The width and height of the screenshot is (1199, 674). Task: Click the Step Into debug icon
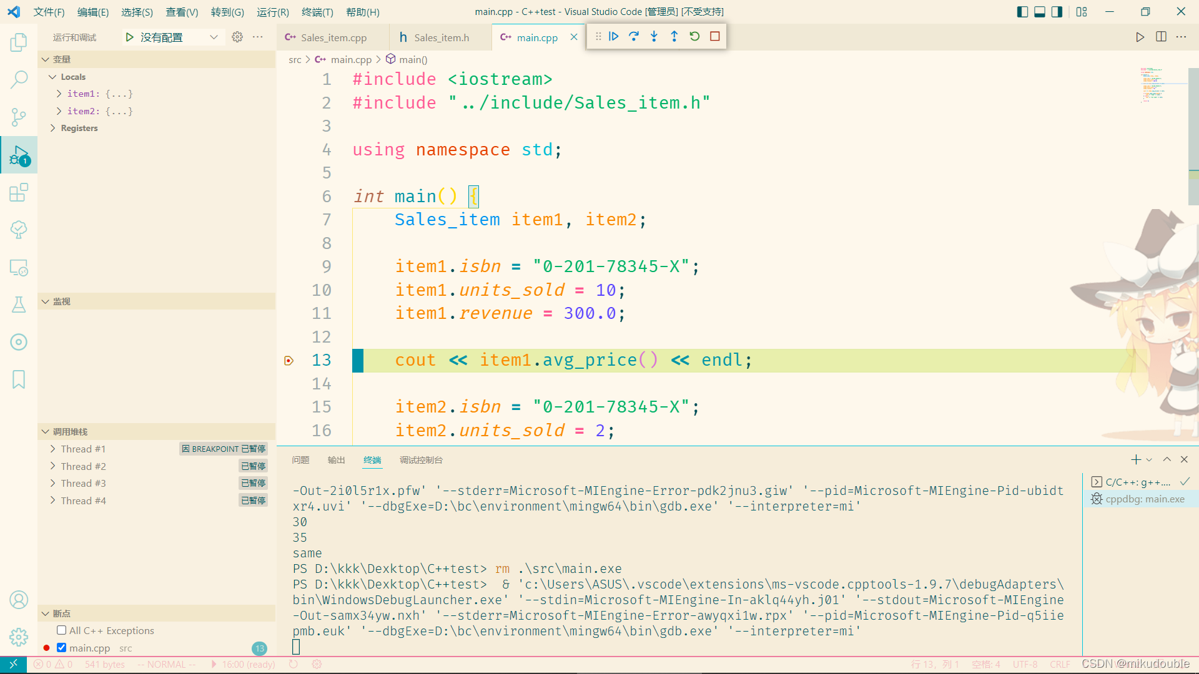[x=654, y=37]
